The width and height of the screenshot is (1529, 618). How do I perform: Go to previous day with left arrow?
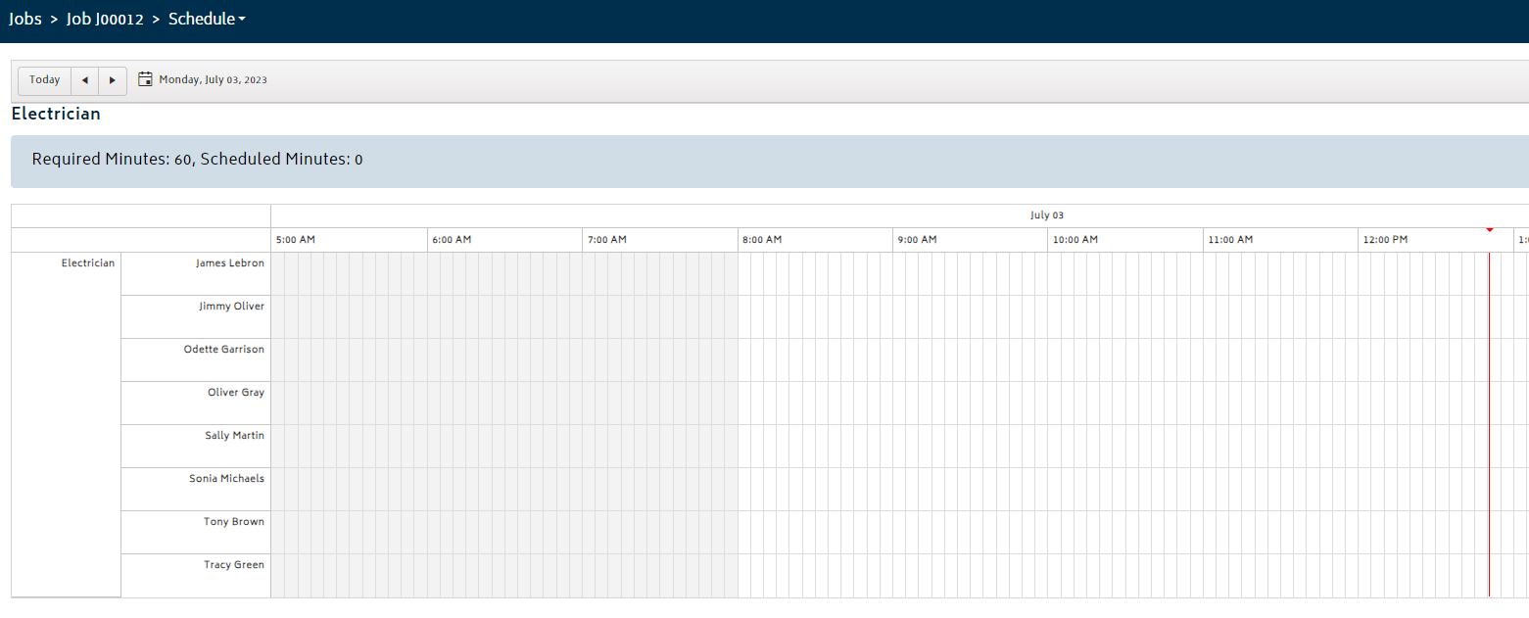(x=85, y=80)
